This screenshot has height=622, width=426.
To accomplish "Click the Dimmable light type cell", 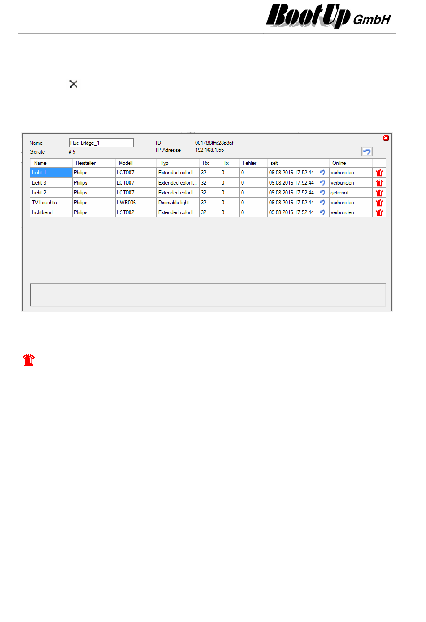I will pos(178,203).
